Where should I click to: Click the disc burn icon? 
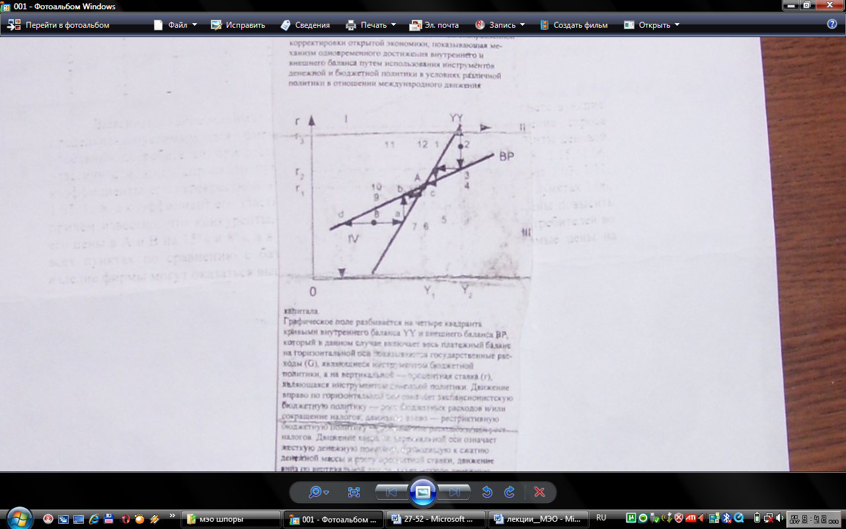(480, 25)
